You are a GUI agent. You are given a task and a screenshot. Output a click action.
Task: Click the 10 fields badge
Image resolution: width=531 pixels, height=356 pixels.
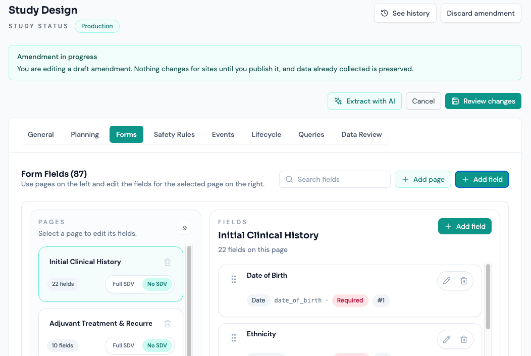click(62, 345)
